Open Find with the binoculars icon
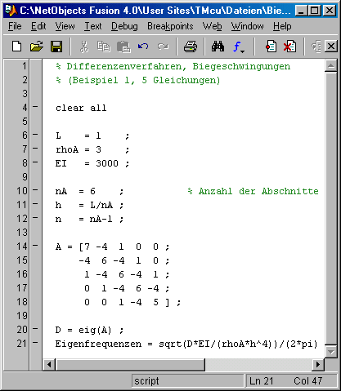The height and width of the screenshot is (391, 341). 218,47
